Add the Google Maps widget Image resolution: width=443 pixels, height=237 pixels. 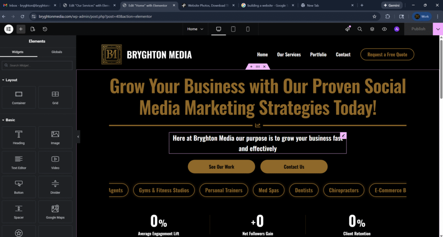coord(55,211)
